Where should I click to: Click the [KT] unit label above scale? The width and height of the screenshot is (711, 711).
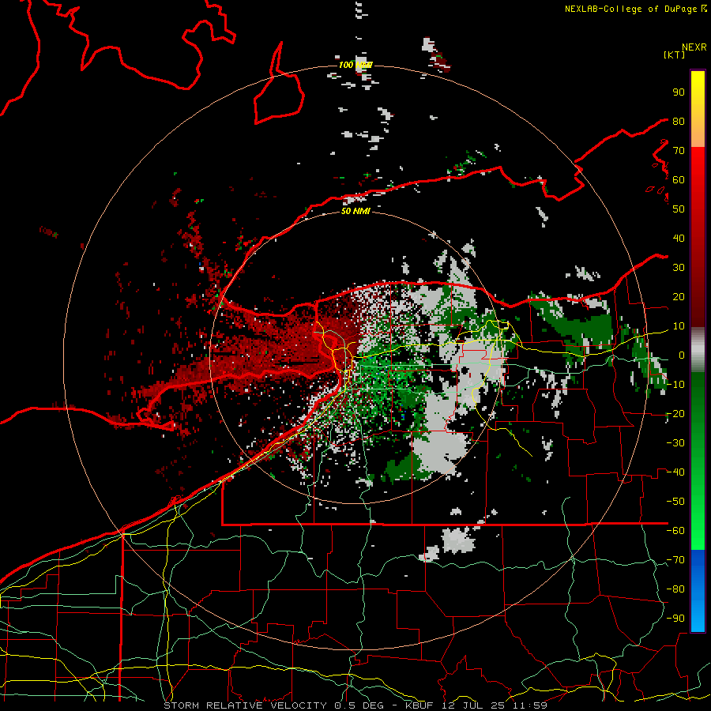pos(675,55)
